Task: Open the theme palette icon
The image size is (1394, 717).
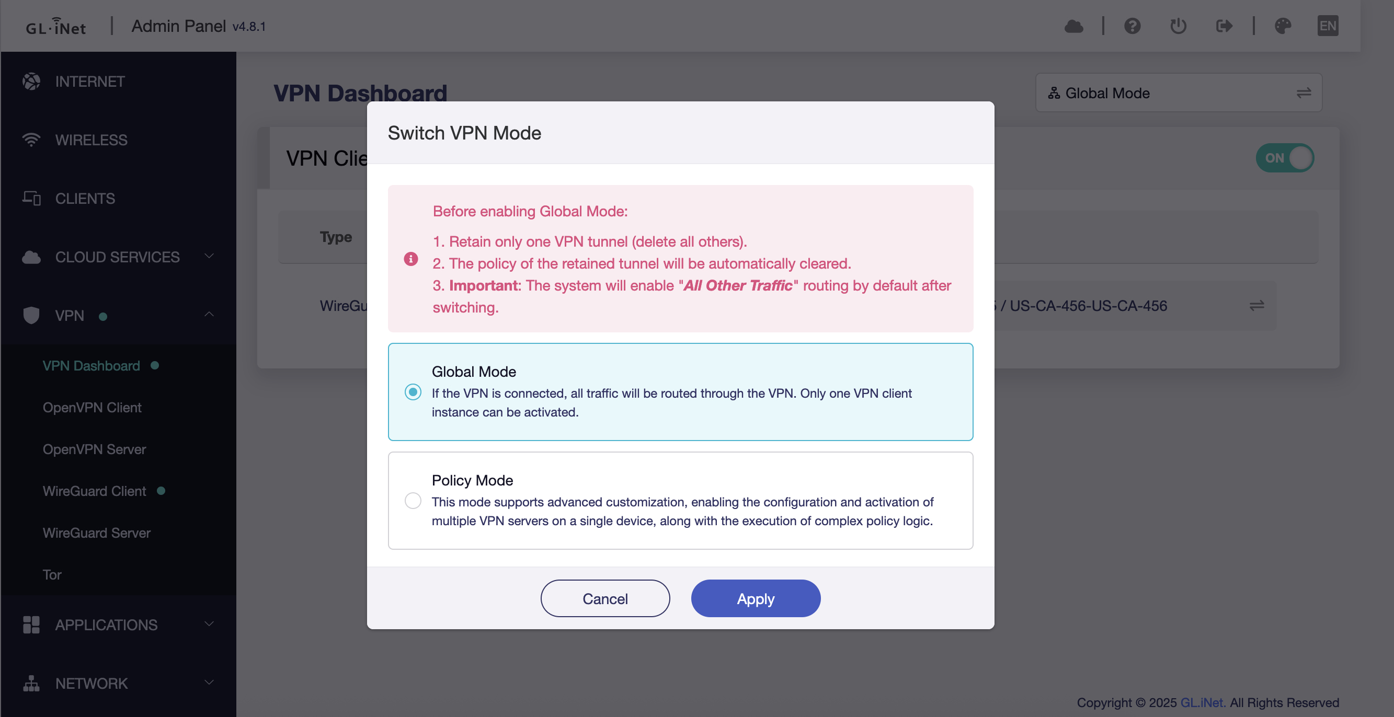Action: click(x=1283, y=26)
